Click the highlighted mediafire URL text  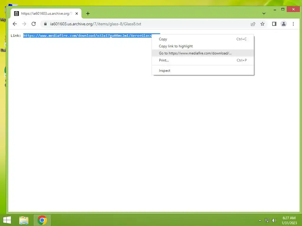pyautogui.click(x=88, y=36)
